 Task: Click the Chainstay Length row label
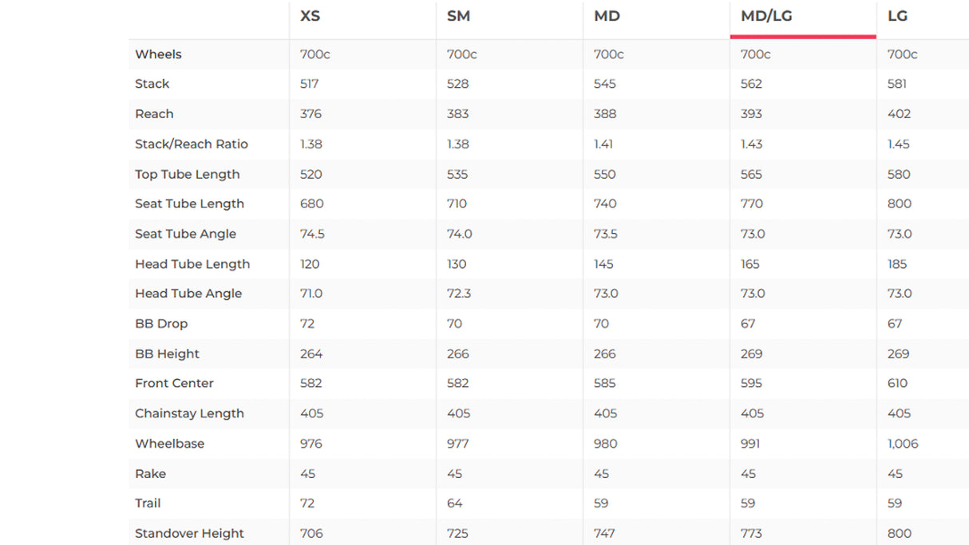click(x=189, y=413)
